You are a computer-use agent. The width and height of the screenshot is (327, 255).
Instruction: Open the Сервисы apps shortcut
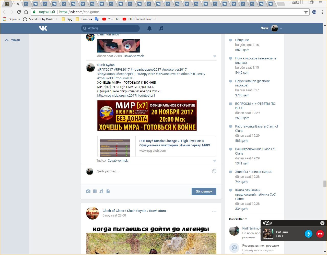click(x=11, y=19)
